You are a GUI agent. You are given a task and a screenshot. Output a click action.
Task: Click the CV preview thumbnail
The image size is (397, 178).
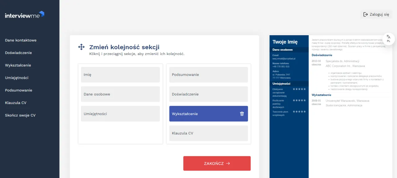[x=331, y=107]
